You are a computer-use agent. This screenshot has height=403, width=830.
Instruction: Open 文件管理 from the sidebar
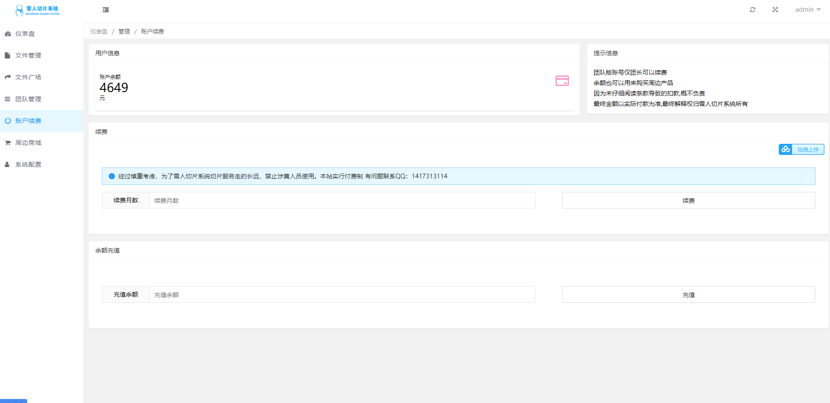[28, 55]
